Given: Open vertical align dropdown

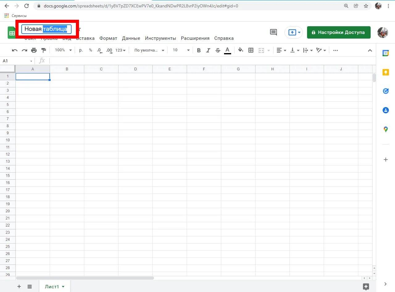Looking at the screenshot, I should pos(295,50).
